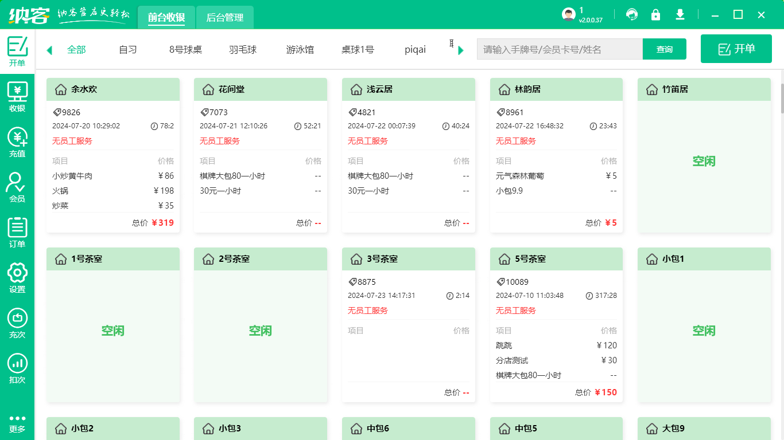The image size is (784, 440).
Task: Click the lock icon in the title bar
Action: point(656,14)
